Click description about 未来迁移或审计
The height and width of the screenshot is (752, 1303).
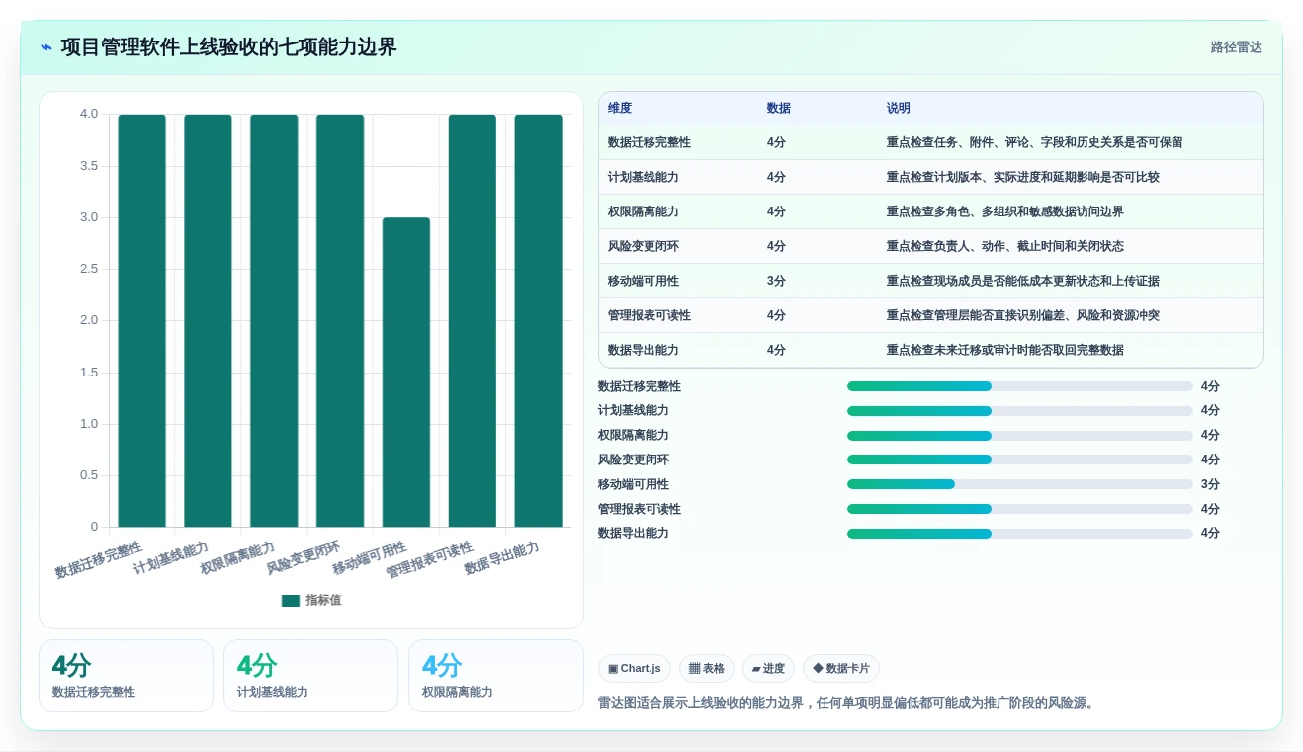click(x=1005, y=350)
